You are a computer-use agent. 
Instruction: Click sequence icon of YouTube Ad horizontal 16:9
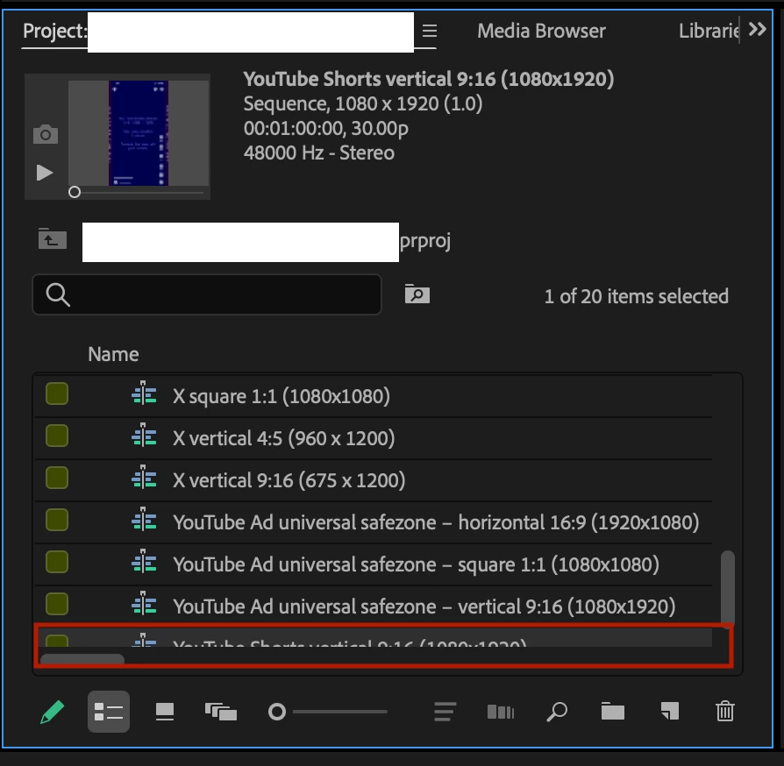144,519
